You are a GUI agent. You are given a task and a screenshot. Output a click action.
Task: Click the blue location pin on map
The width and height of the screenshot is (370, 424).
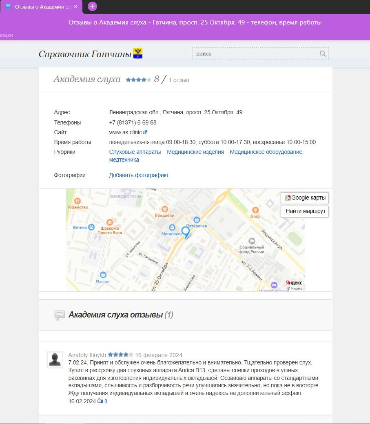coord(186,232)
